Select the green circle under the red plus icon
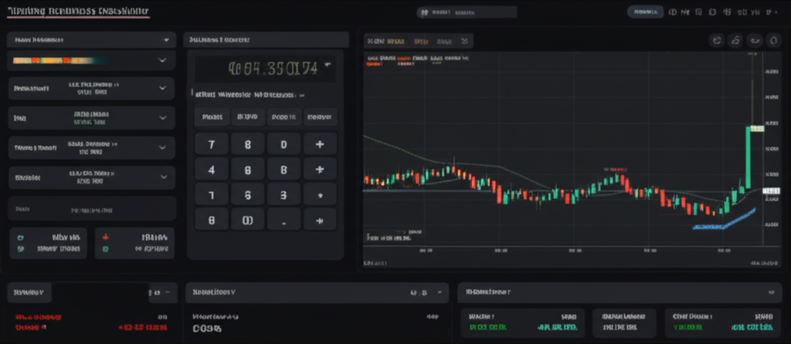 106,249
